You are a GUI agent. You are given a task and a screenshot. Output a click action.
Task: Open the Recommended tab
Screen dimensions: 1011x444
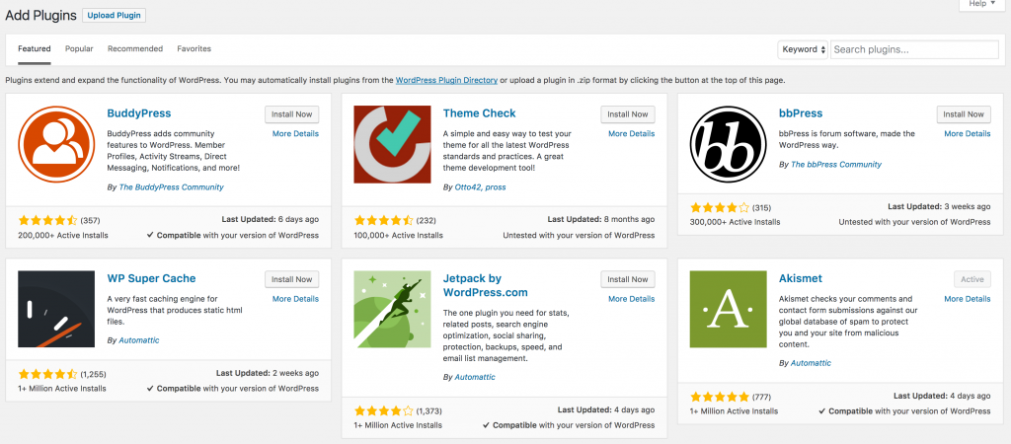coord(135,49)
